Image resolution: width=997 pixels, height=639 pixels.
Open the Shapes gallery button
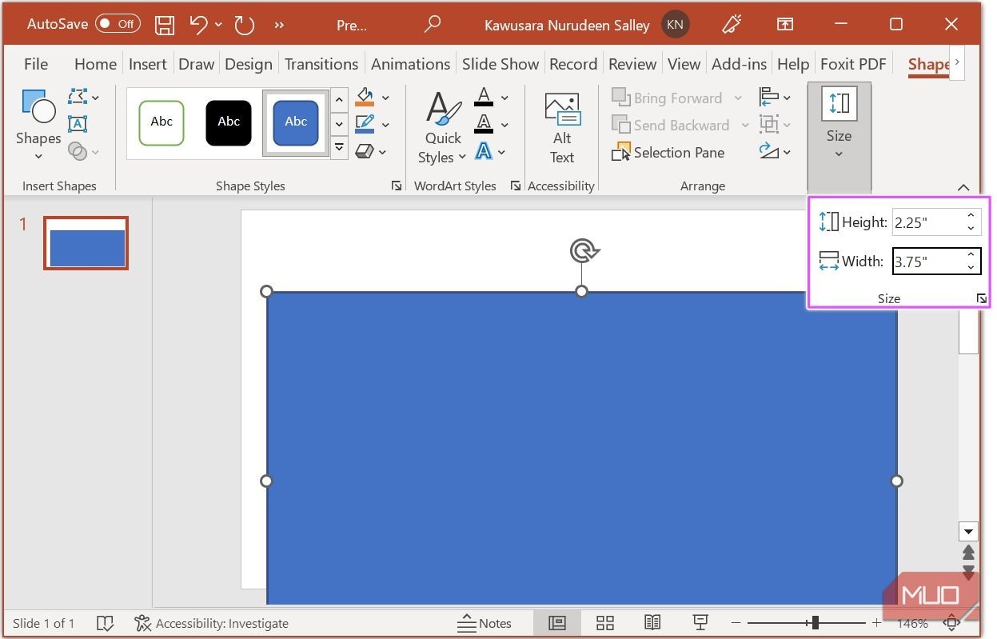tap(38, 124)
